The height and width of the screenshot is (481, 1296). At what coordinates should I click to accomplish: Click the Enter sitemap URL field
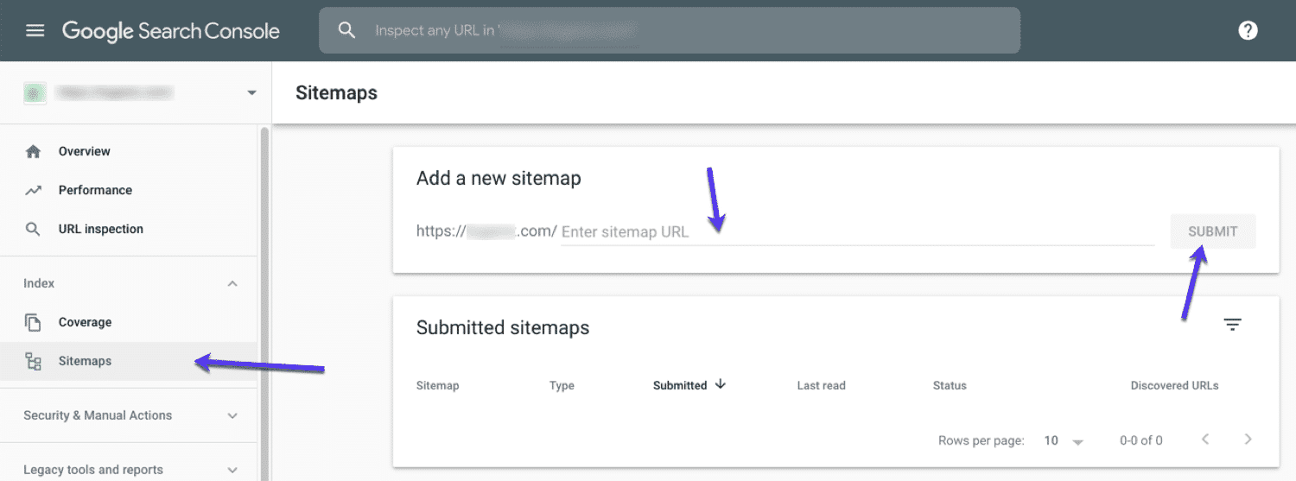tap(855, 231)
